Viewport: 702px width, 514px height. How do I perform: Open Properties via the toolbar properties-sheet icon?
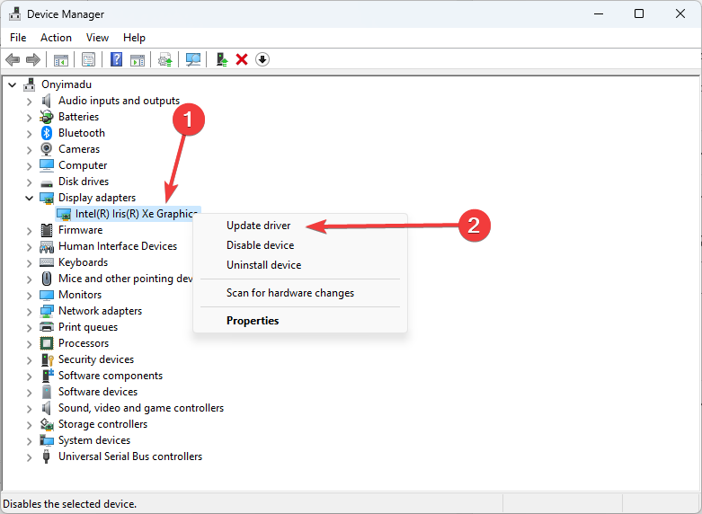pos(89,59)
